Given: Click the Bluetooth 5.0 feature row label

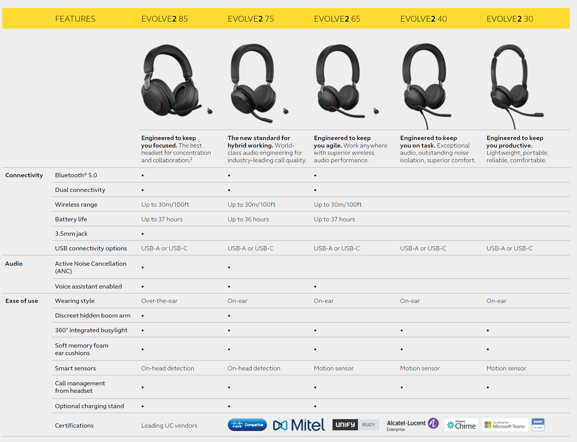Looking at the screenshot, I should point(76,175).
